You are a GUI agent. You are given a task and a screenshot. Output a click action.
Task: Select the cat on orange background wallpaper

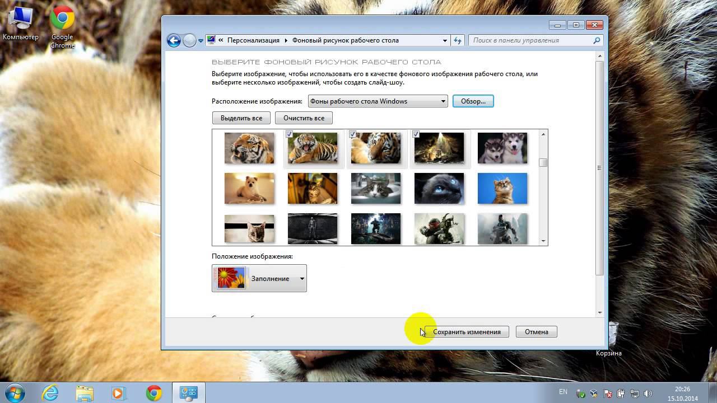tap(313, 188)
